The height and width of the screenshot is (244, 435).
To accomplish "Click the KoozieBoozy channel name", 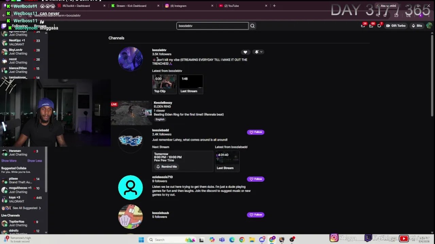I will (163, 103).
